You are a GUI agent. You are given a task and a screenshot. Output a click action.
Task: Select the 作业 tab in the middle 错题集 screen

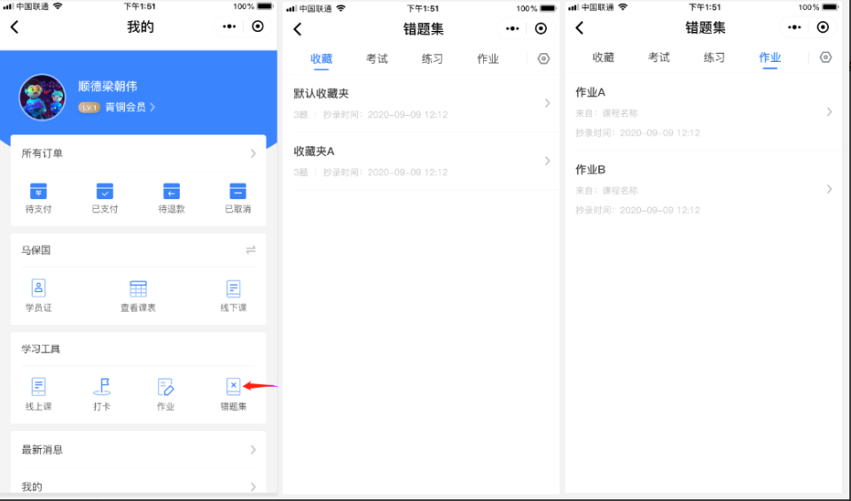pos(488,59)
